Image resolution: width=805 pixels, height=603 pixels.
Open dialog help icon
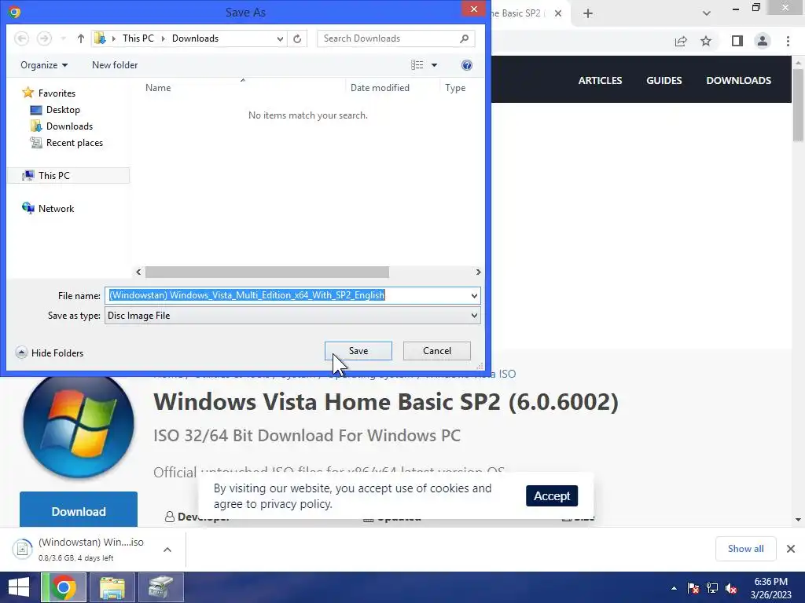tap(467, 65)
